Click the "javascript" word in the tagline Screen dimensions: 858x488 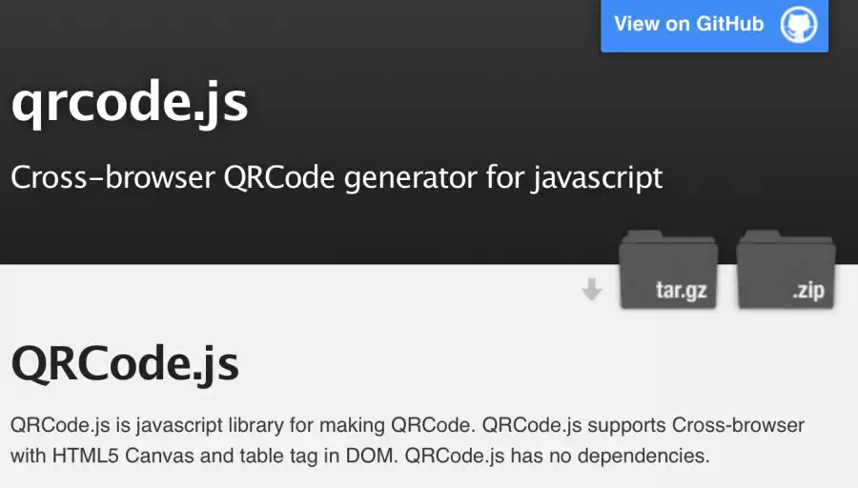[x=598, y=178]
